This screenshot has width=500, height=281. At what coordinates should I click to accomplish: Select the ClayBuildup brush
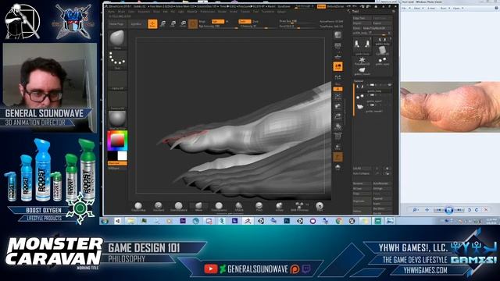pos(138,207)
